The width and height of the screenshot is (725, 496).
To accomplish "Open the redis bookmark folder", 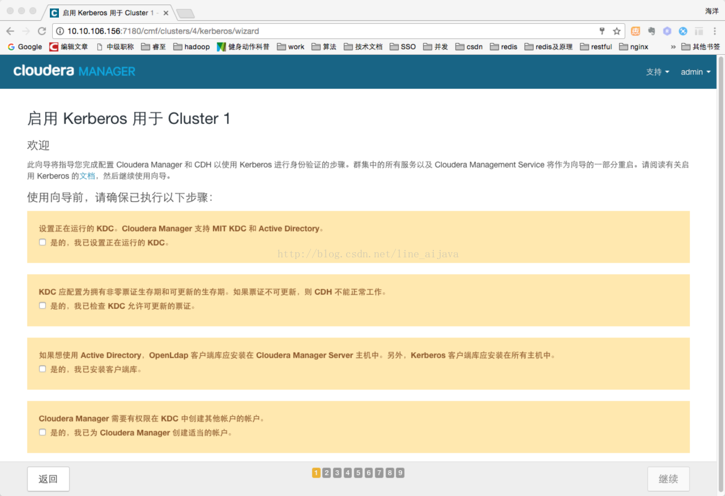I will tap(504, 47).
